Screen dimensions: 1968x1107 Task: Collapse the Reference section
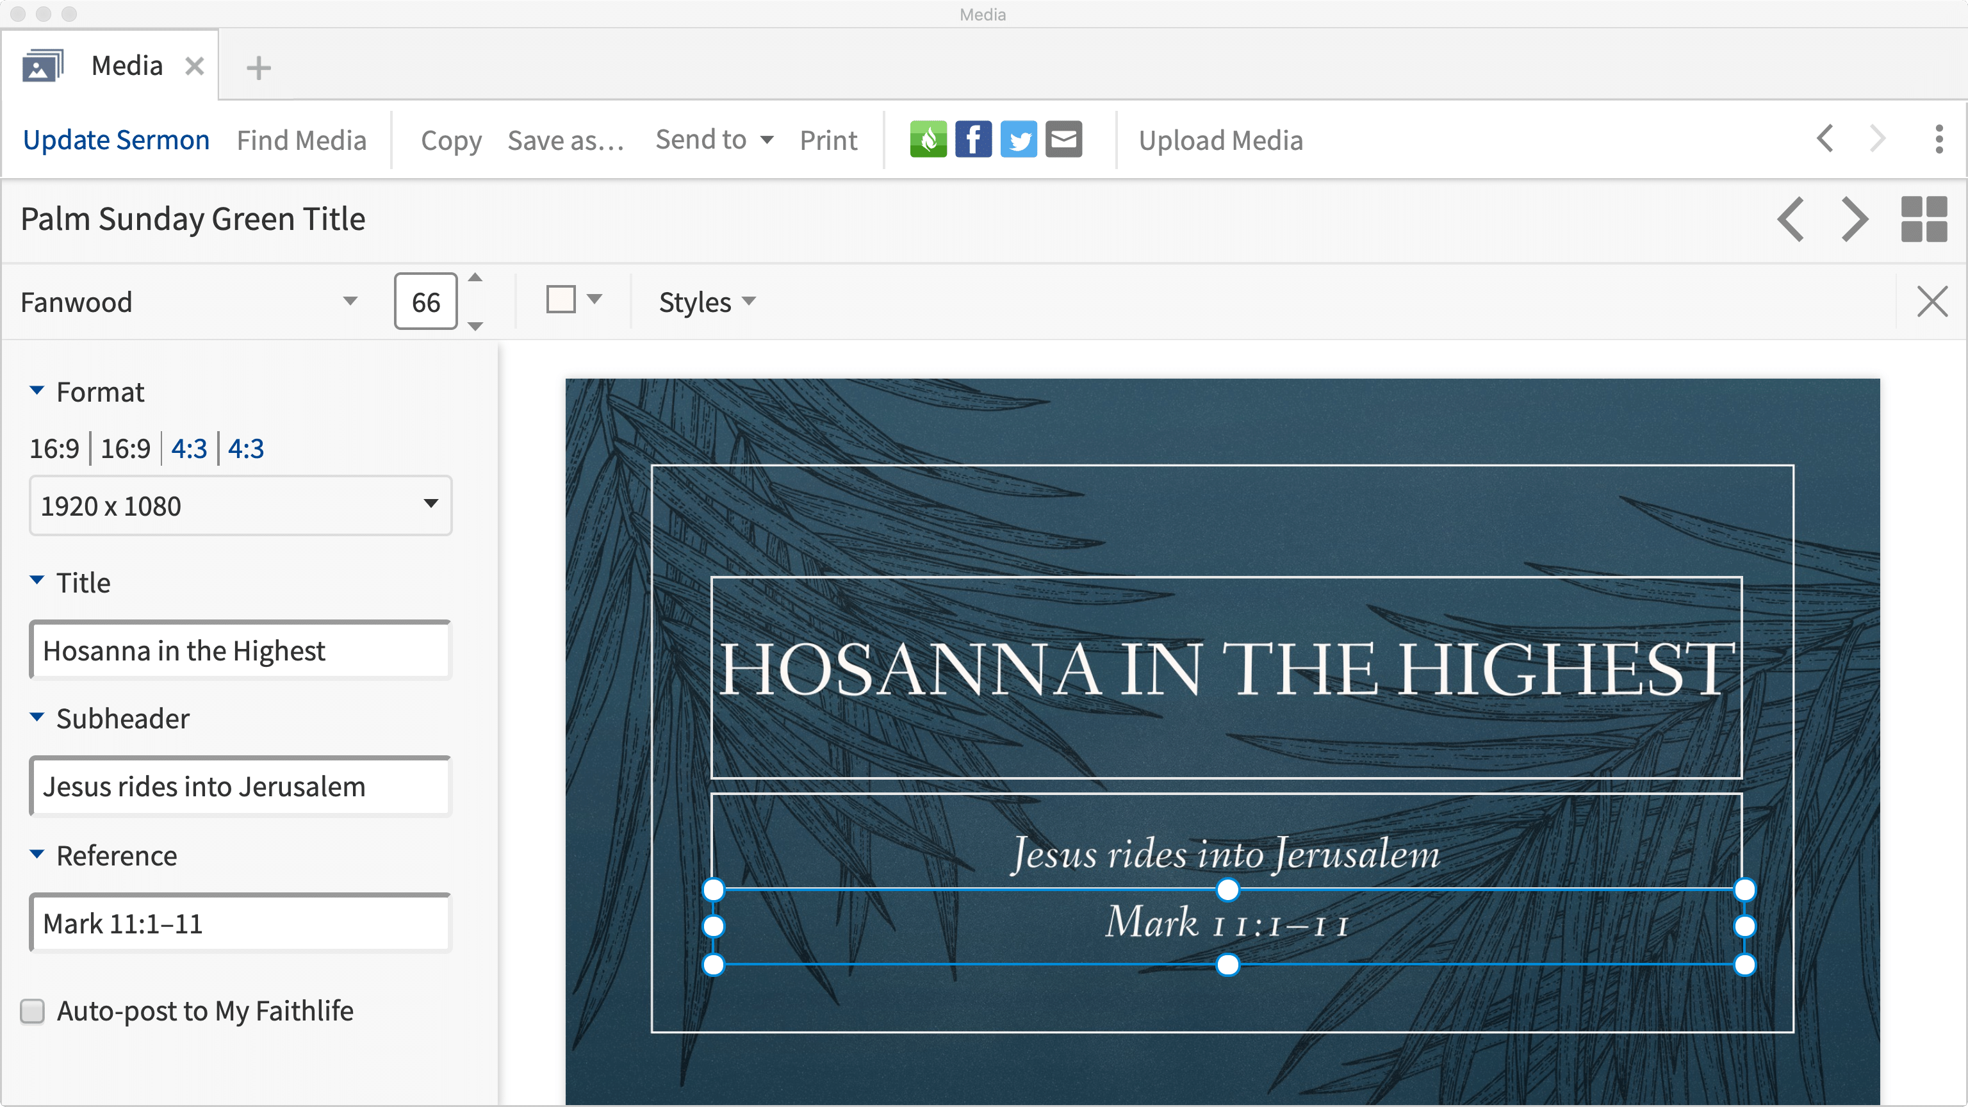tap(37, 854)
